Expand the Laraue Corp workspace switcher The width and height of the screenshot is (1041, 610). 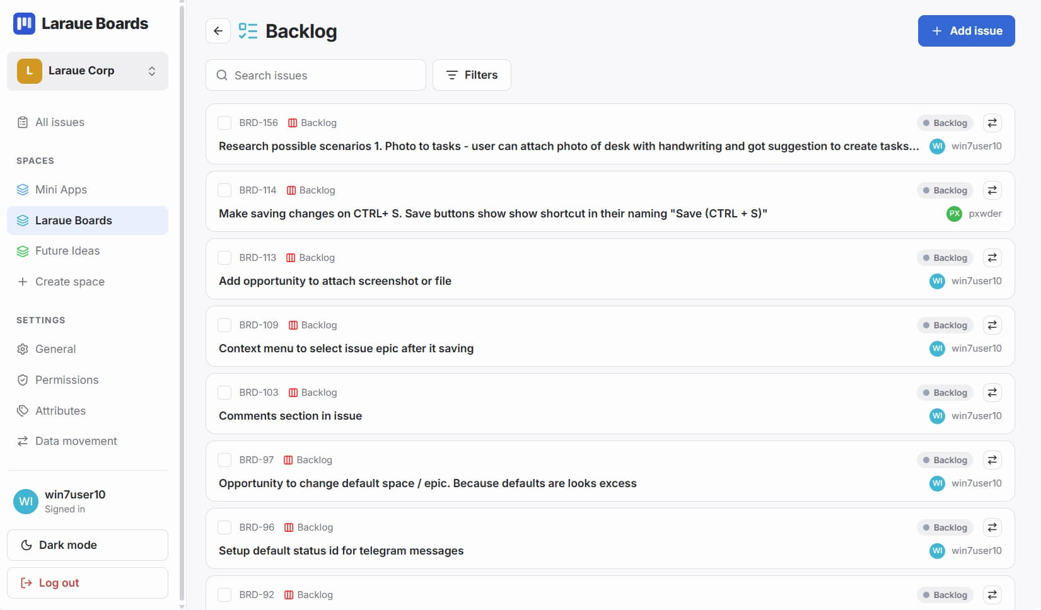[x=88, y=71]
